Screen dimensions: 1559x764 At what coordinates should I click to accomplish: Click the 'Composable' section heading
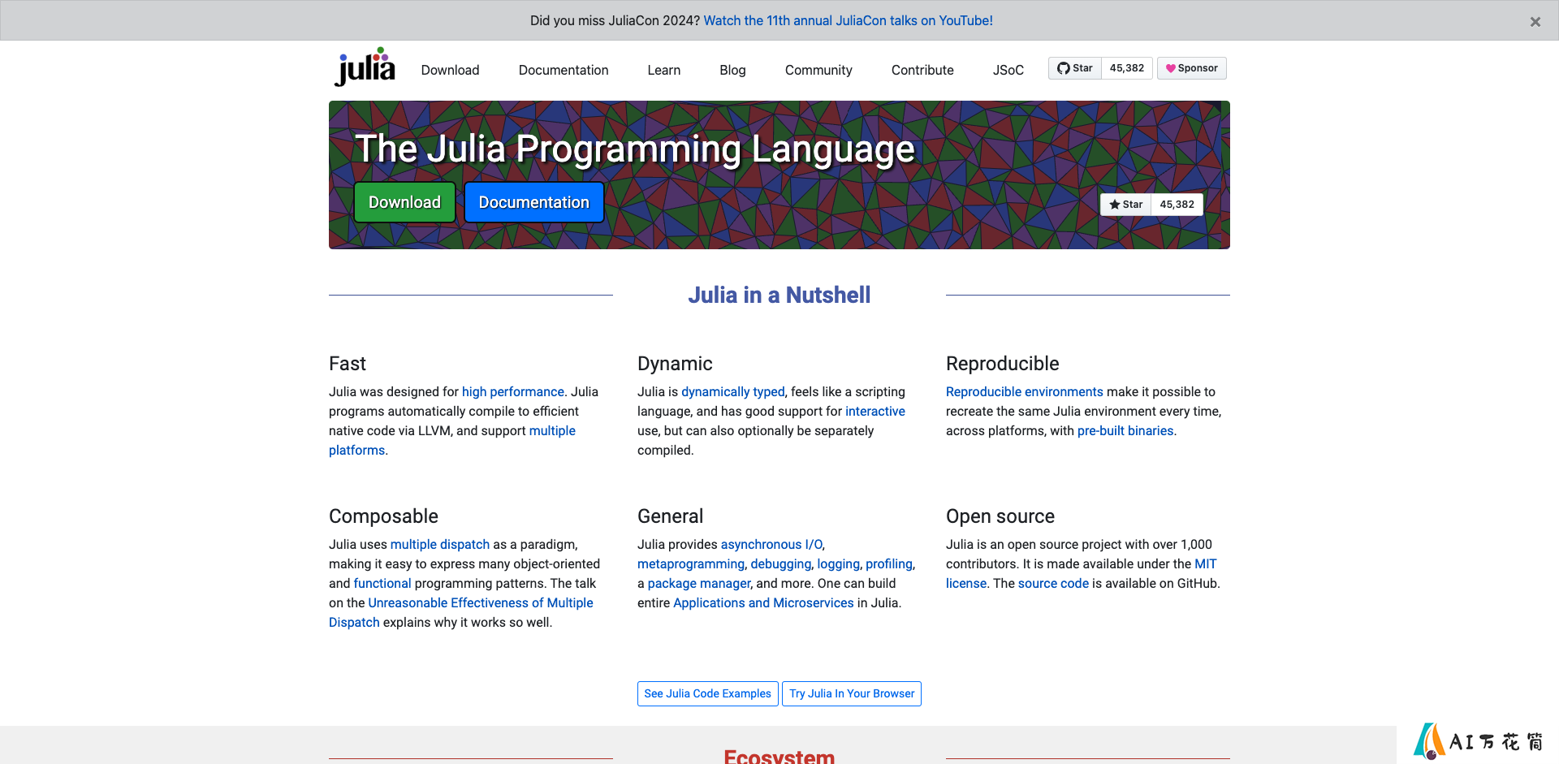[x=383, y=516]
